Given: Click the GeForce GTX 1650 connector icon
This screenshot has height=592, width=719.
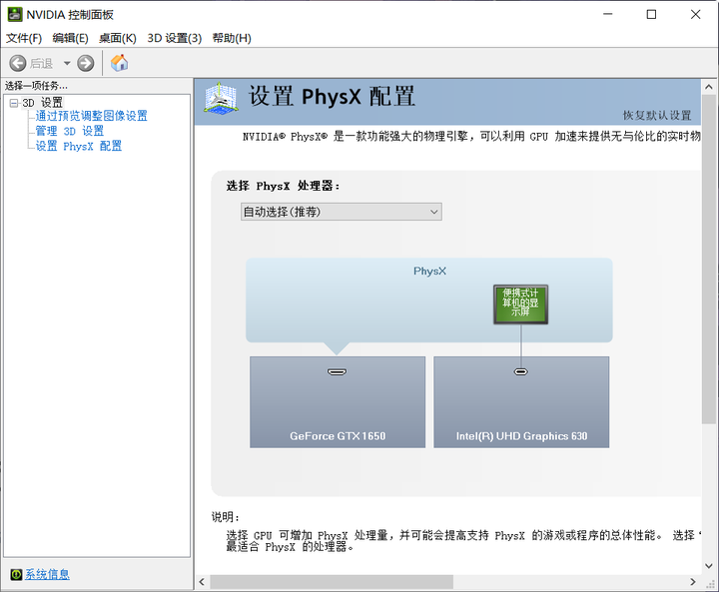Looking at the screenshot, I should [338, 372].
